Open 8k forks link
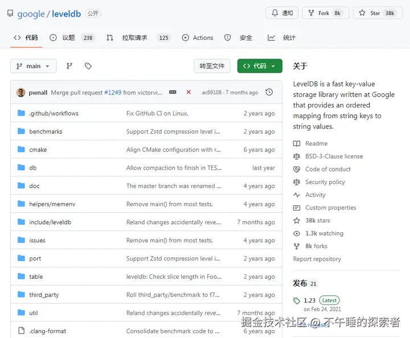Image resolution: width=410 pixels, height=338 pixels. point(317,246)
